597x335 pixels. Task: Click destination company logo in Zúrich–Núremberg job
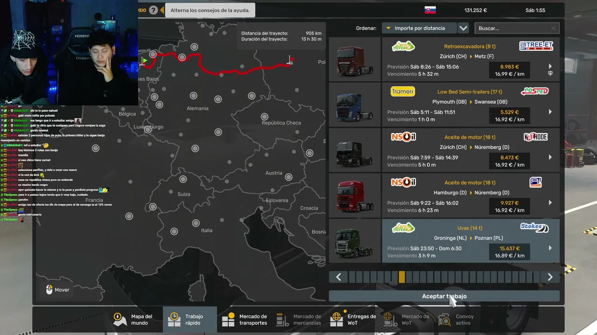pos(536,137)
